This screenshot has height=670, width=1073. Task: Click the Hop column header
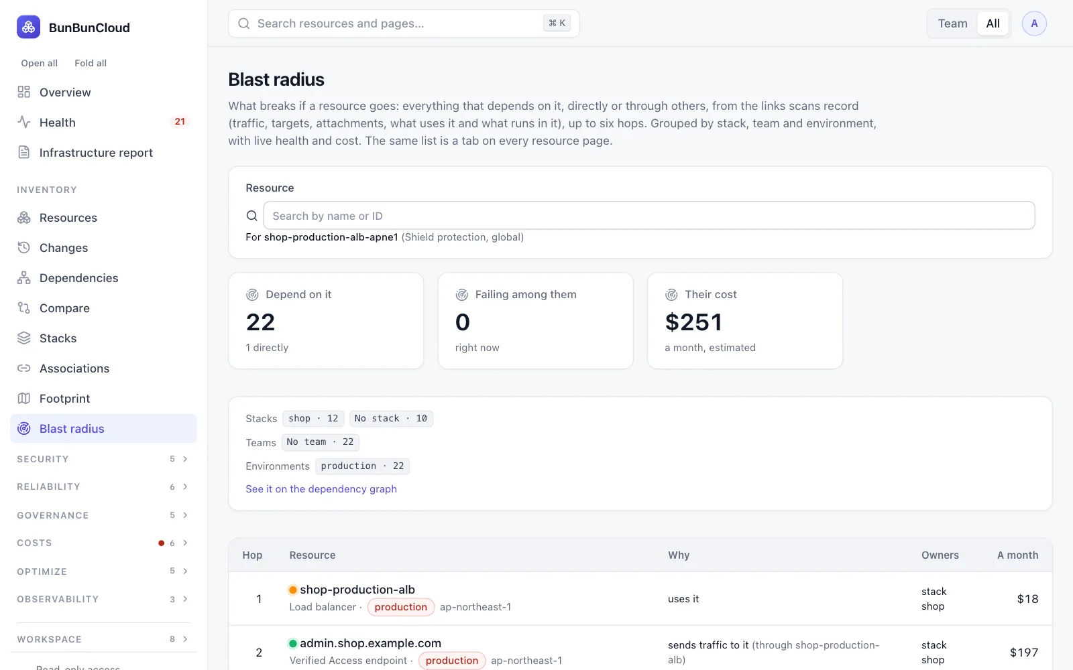[252, 555]
